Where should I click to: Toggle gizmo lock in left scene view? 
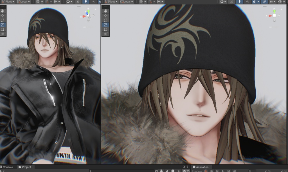point(96,9)
